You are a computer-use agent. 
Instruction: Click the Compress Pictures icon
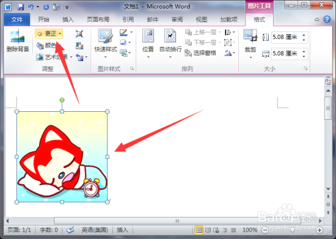point(79,34)
